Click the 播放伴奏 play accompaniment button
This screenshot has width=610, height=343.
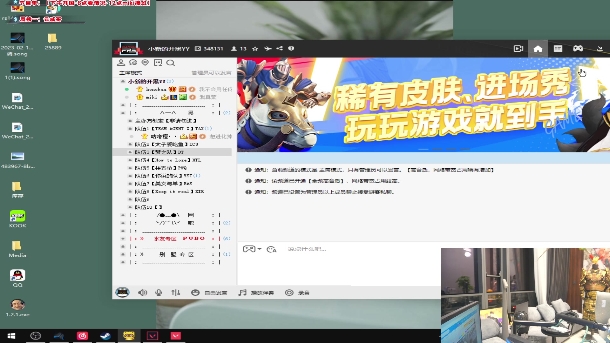click(256, 293)
